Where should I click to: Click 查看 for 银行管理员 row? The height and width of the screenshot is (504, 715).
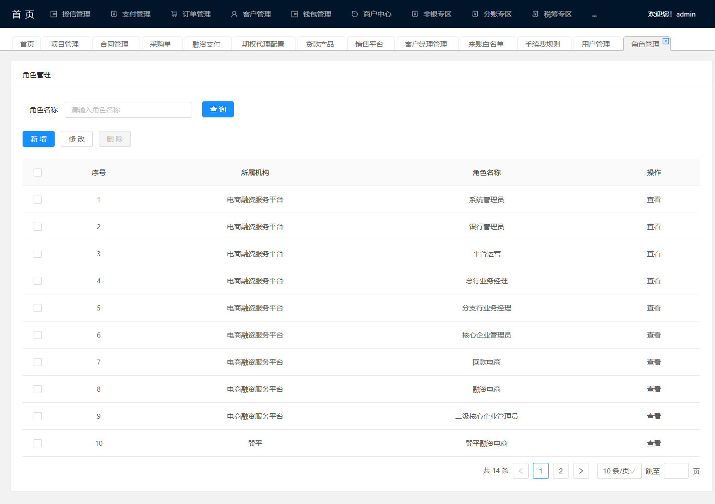point(654,227)
